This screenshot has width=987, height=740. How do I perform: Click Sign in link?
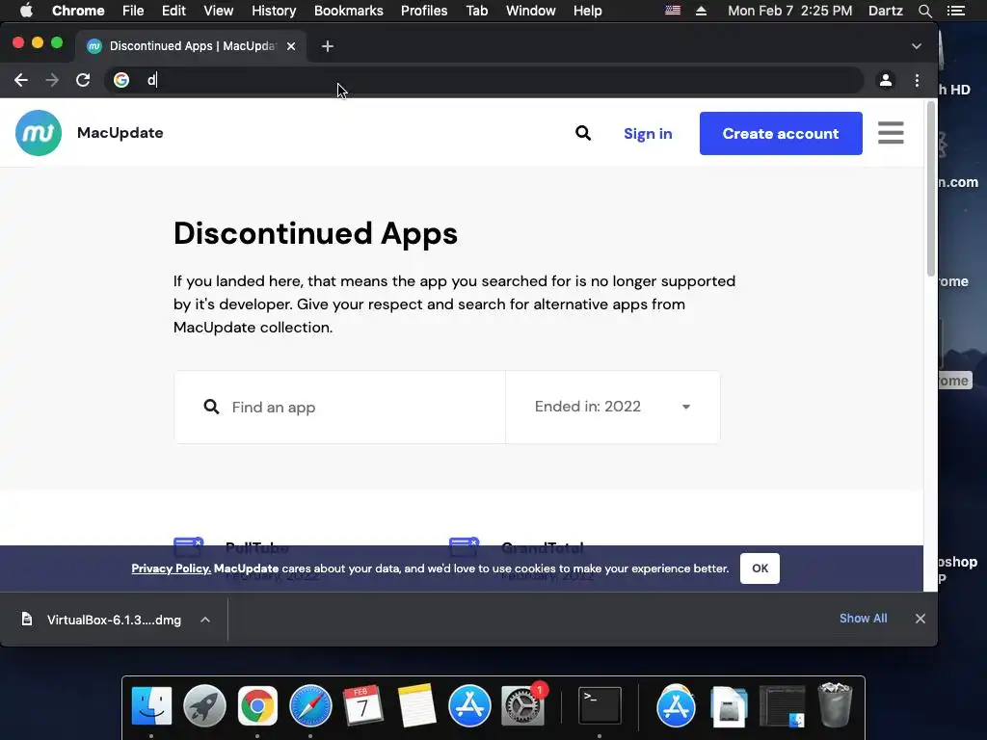click(648, 133)
